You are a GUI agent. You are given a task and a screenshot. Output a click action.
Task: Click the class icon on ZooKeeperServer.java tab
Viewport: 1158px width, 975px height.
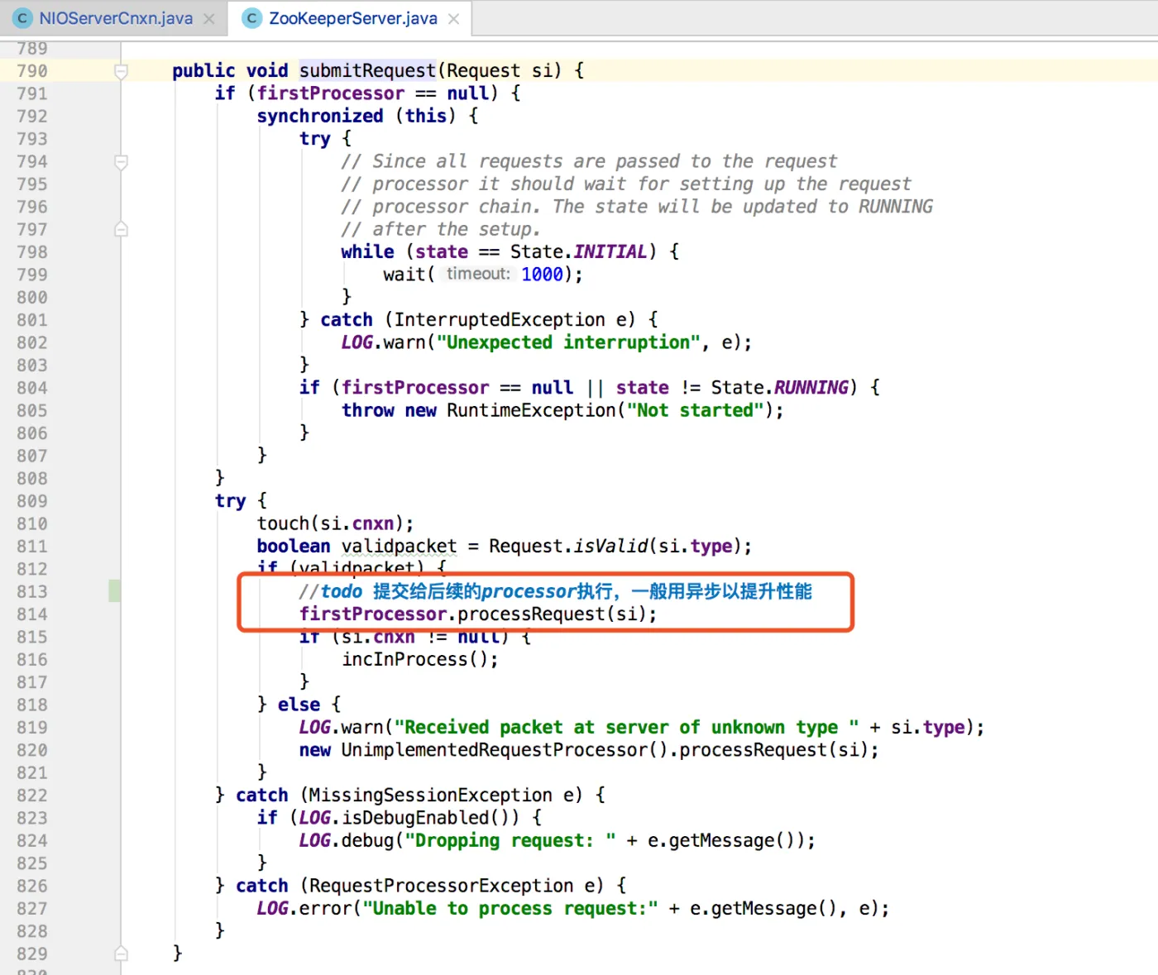252,18
